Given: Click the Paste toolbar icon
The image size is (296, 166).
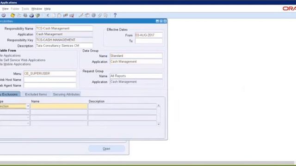Looking at the screenshot, I should pos(59,15).
